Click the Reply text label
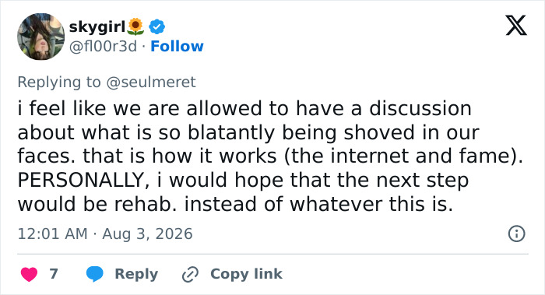Screen dimensions: 545x295 click(x=136, y=274)
